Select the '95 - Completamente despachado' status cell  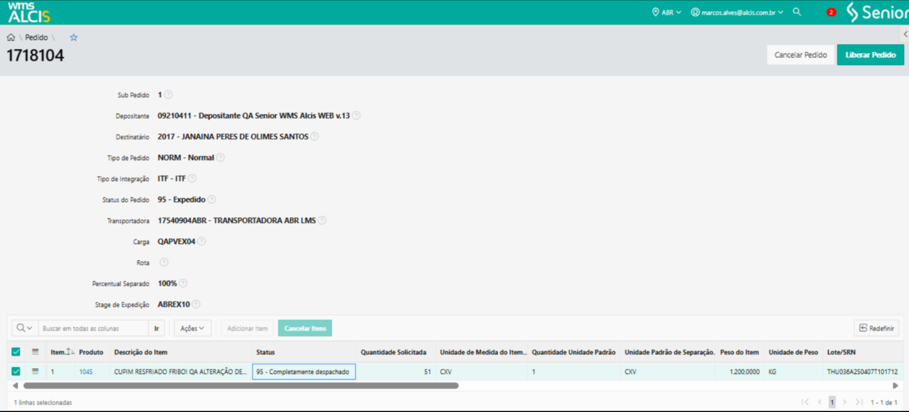coord(304,371)
